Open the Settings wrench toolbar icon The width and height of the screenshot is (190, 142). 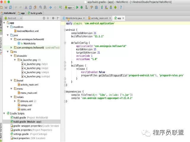[92, 7]
